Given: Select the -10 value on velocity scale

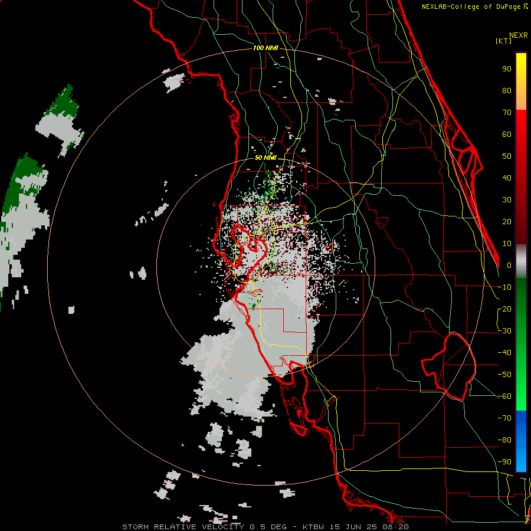Looking at the screenshot, I should [x=504, y=287].
